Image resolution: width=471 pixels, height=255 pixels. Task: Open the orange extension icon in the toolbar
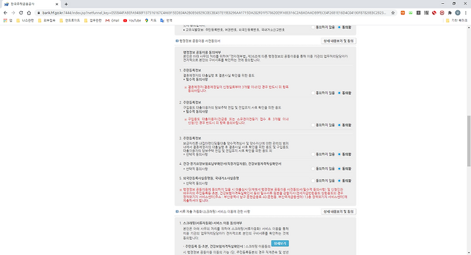click(403, 13)
